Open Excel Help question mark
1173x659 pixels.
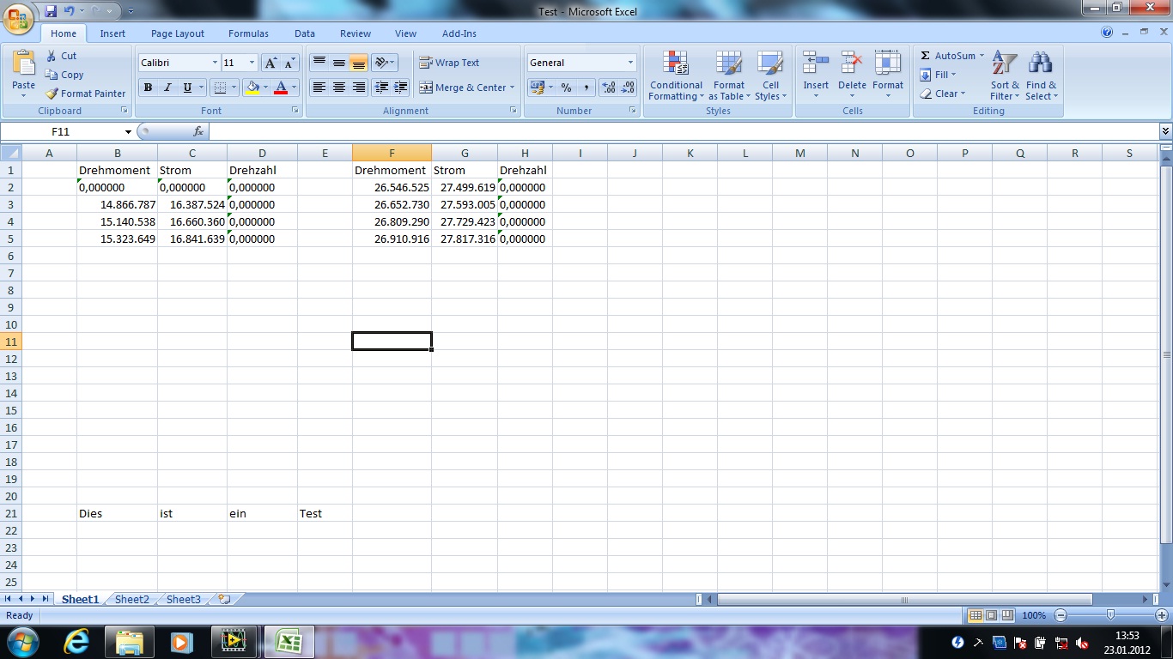tap(1107, 33)
